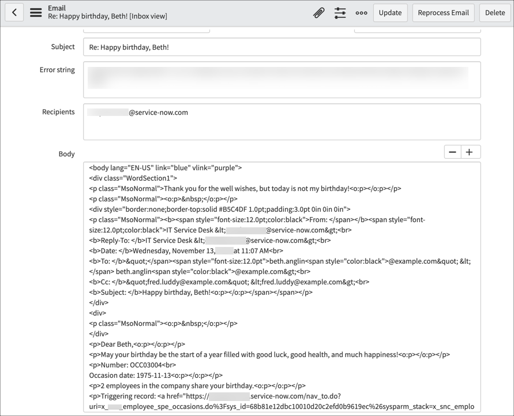Go back using the left chevron icon
The height and width of the screenshot is (416, 514).
pos(14,12)
